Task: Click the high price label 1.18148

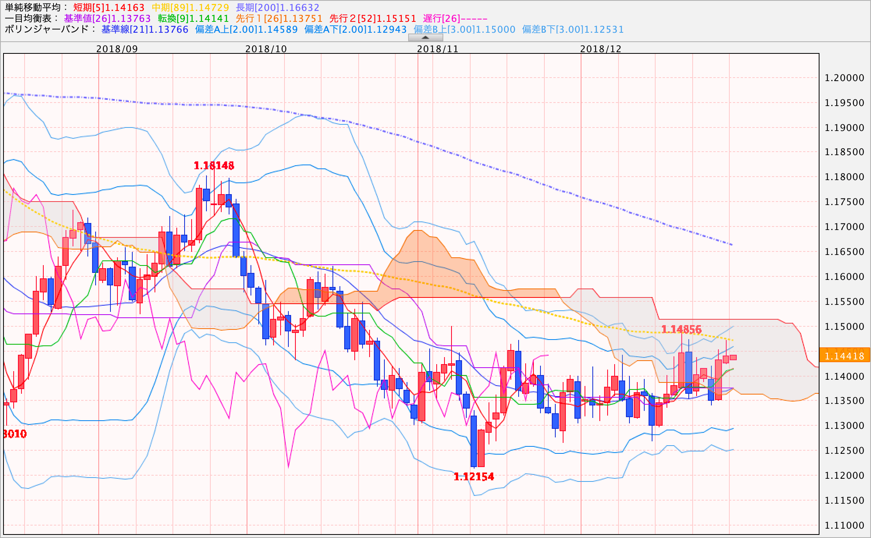Action: click(x=214, y=166)
